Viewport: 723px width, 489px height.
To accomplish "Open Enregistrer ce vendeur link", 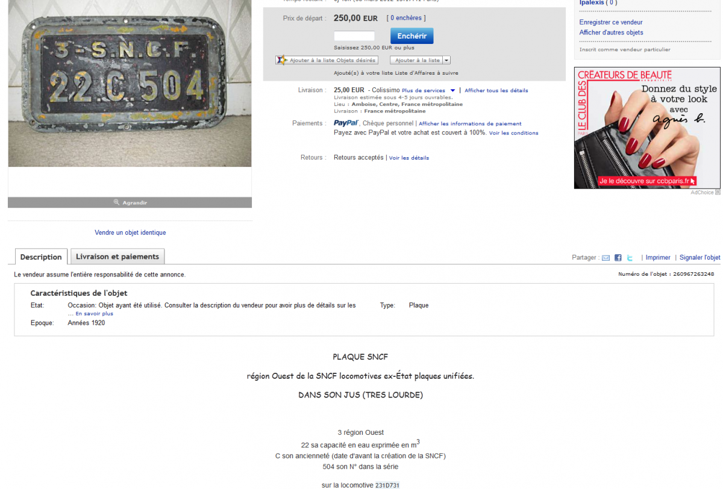I will [611, 22].
